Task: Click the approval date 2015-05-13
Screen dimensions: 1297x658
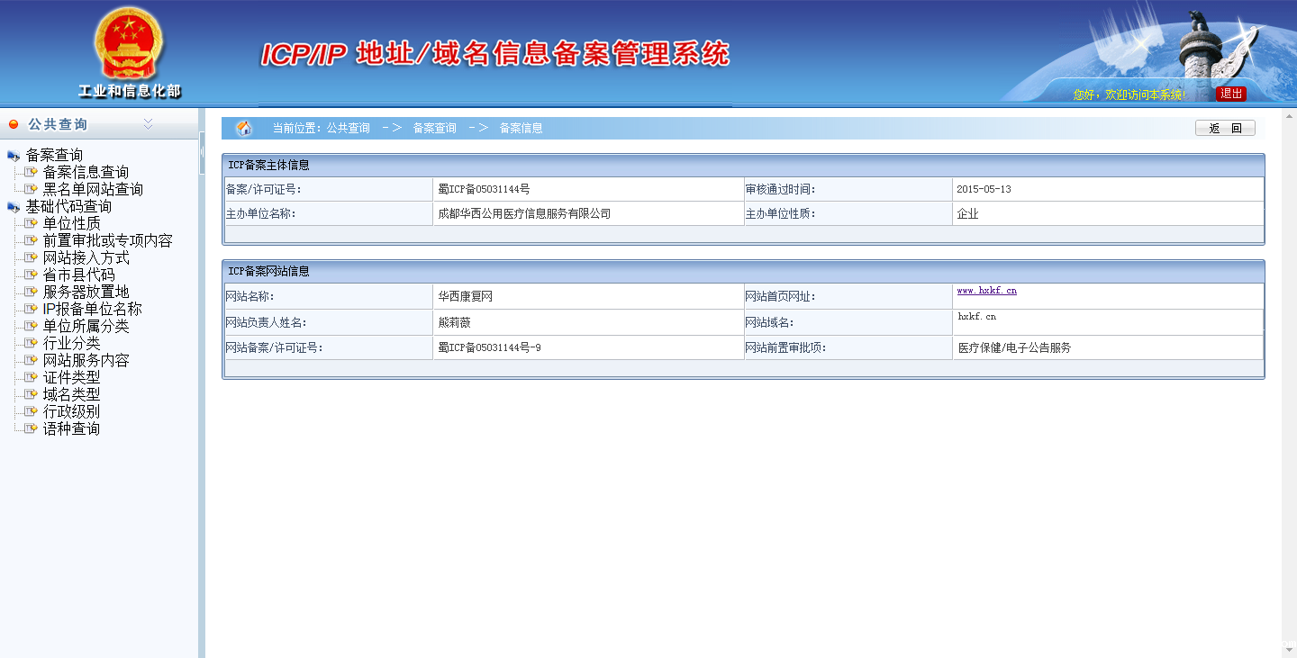Action: [x=984, y=189]
